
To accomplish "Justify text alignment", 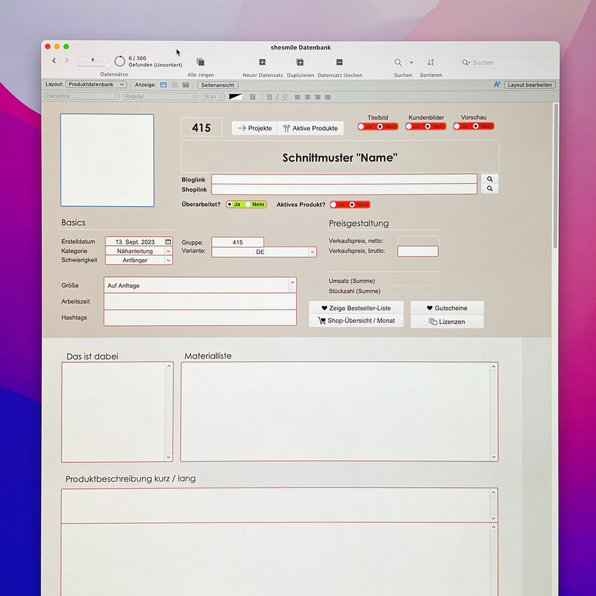I will coord(328,97).
